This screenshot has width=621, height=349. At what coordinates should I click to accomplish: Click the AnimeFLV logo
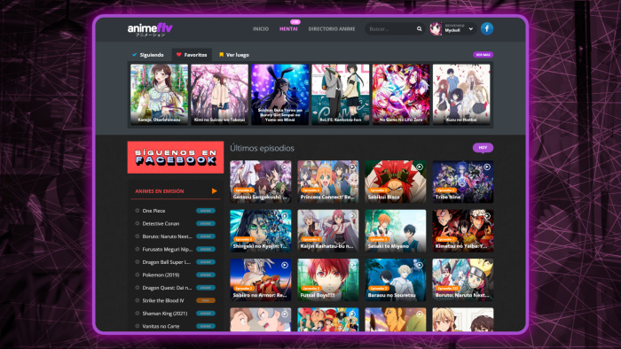[150, 29]
